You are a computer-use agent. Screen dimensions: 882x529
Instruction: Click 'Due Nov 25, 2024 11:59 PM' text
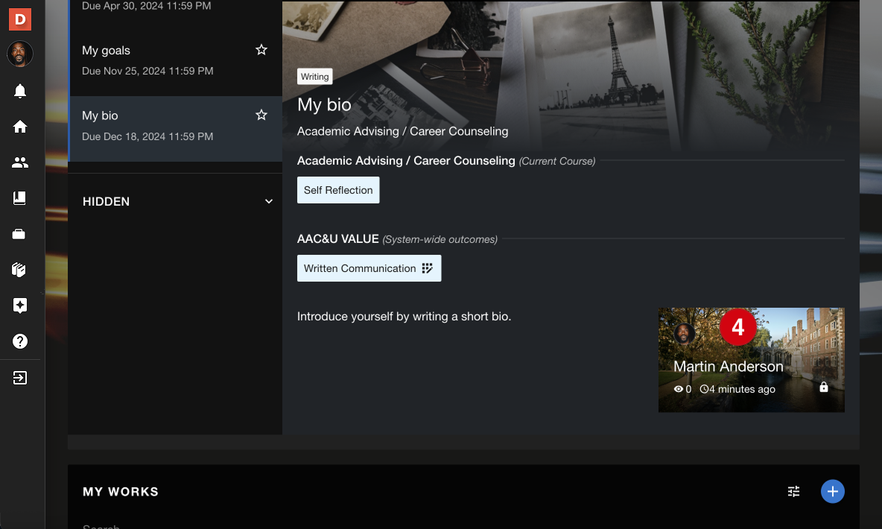[x=147, y=71]
